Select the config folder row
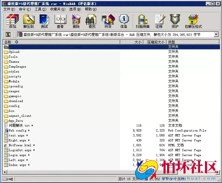The width and height of the screenshot is (222, 183). pos(111,106)
